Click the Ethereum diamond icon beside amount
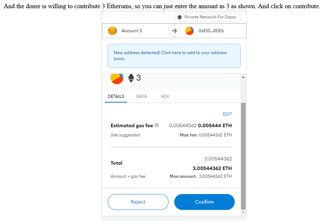This screenshot has height=223, width=324. click(x=131, y=78)
